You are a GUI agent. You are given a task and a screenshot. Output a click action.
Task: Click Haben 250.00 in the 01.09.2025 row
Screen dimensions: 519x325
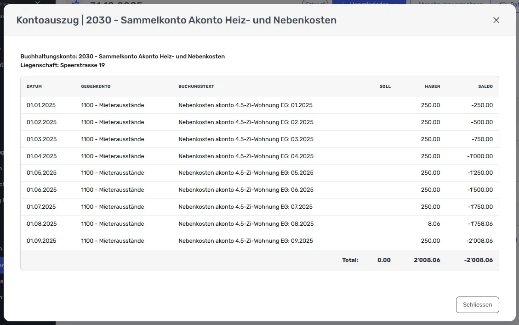point(430,241)
